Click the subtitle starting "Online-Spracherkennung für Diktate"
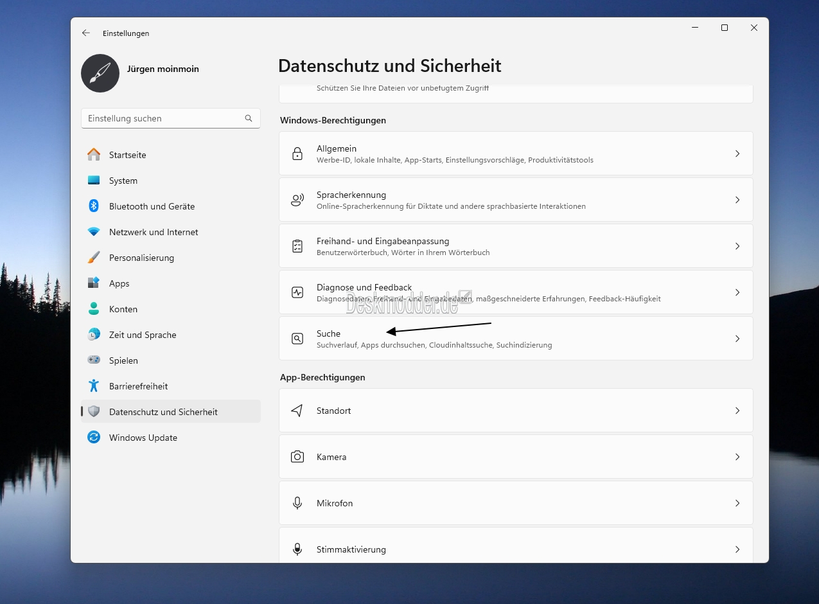Screen dimensions: 819x604 (x=451, y=206)
